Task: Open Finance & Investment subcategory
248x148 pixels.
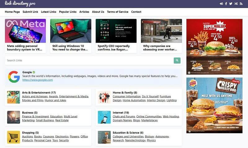Action: 36,117
